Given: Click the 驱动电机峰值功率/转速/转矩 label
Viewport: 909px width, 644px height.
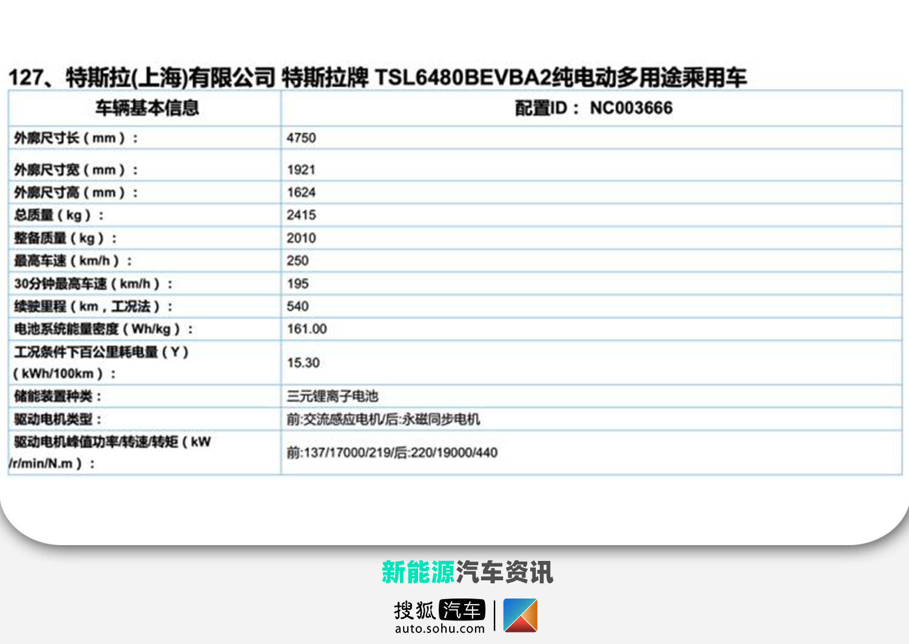Looking at the screenshot, I should pos(110,452).
